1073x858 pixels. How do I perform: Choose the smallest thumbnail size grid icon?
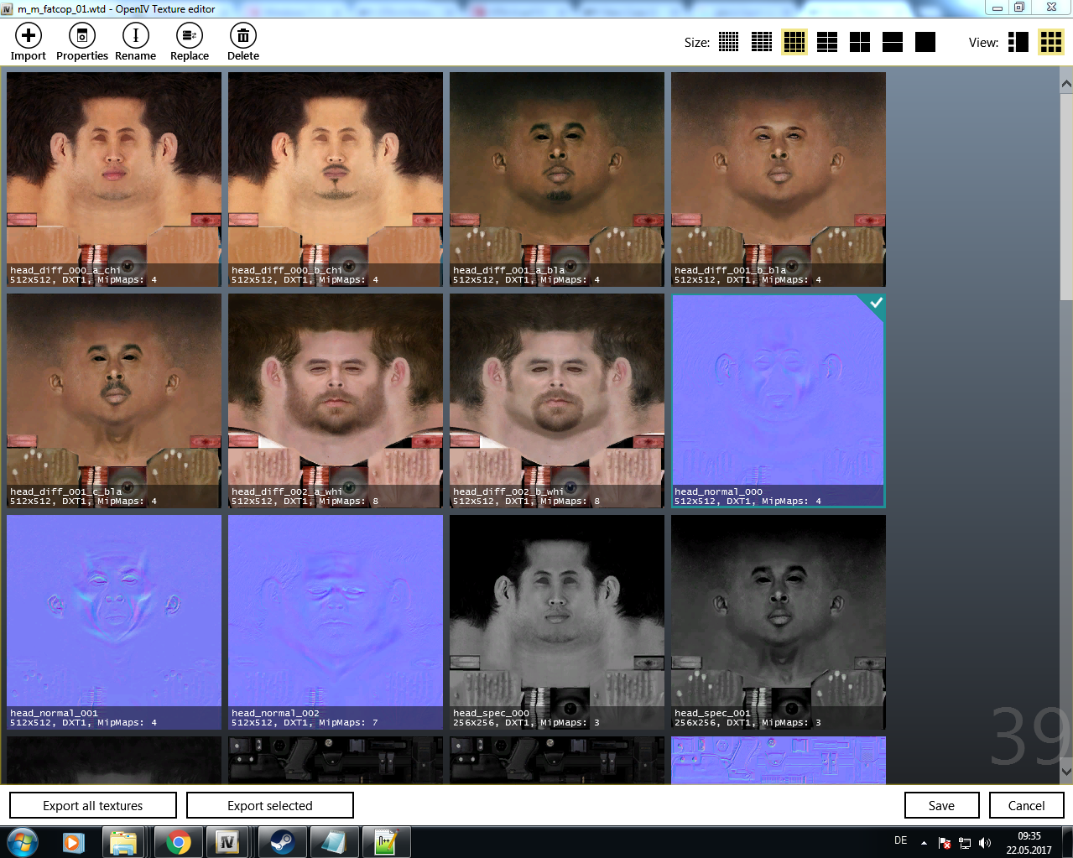tap(729, 42)
